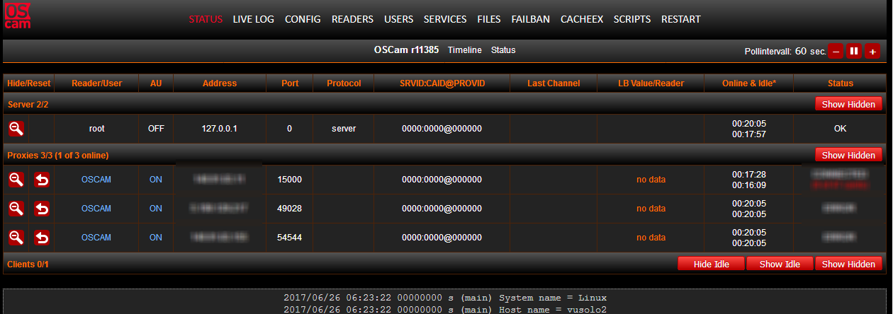Image resolution: width=893 pixels, height=314 pixels.
Task: Show hidden entries in Clients section
Action: pos(848,264)
